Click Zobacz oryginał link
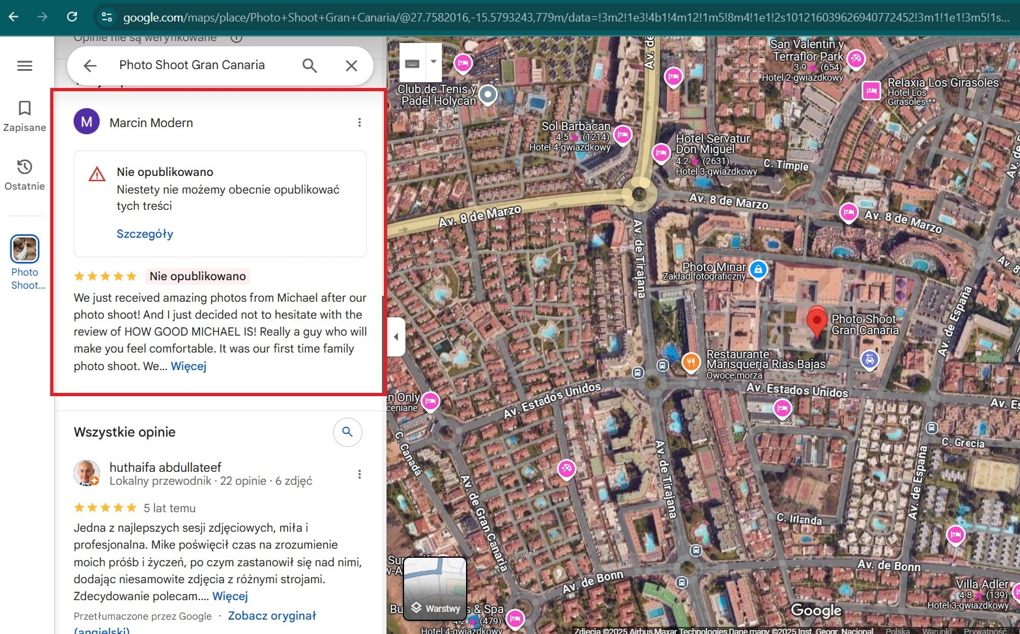 (x=272, y=616)
